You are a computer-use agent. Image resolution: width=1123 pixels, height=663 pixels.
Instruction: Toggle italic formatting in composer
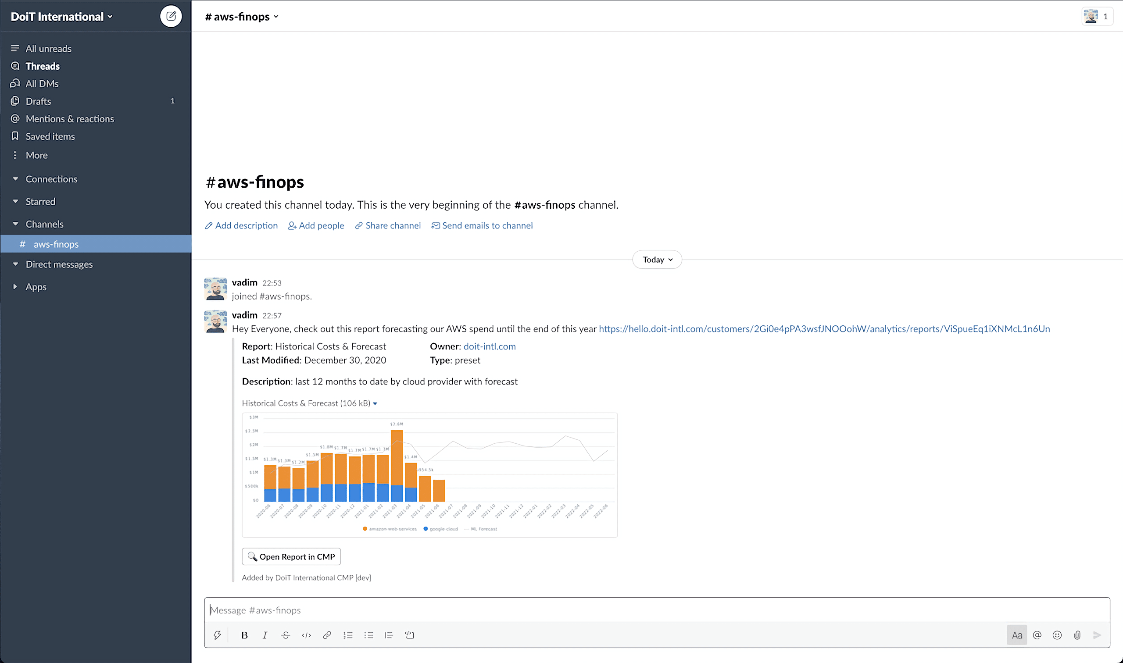tap(265, 635)
